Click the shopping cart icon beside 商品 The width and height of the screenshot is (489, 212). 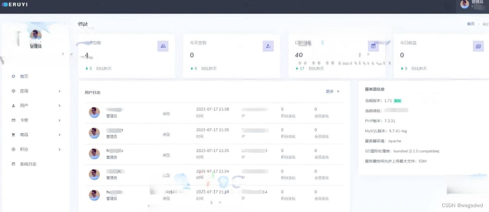pyautogui.click(x=13, y=135)
